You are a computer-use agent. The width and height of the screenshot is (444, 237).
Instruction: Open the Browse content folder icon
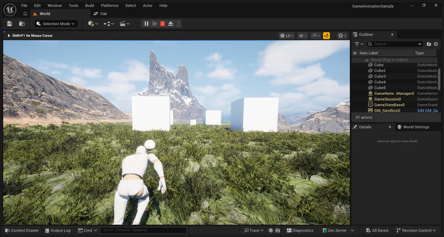22,24
